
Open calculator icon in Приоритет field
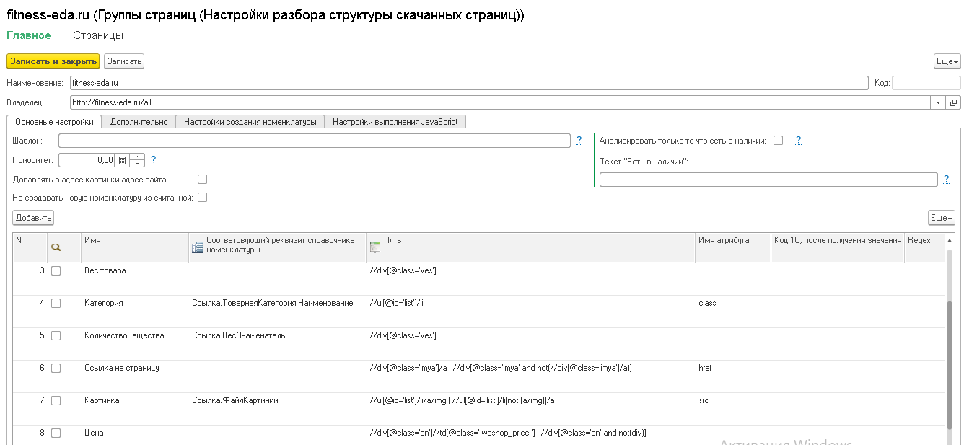123,160
